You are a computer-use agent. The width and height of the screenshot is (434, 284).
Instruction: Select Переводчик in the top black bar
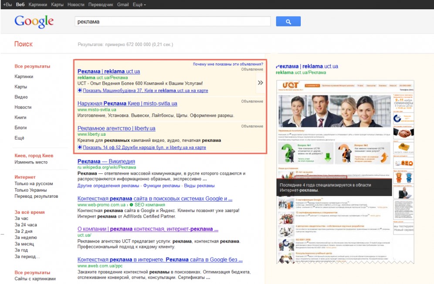101,4
